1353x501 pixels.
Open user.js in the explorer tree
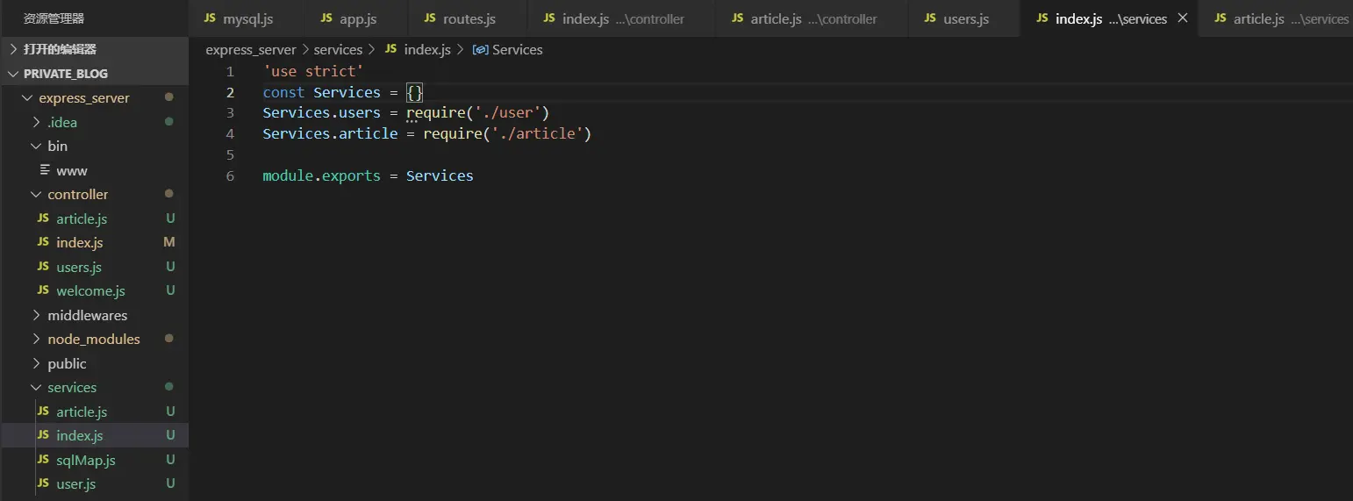[x=94, y=483]
